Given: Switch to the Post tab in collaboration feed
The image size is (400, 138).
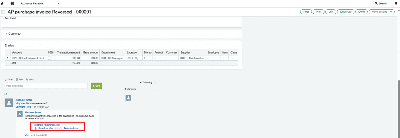Looking at the screenshot, I should point(9,80).
